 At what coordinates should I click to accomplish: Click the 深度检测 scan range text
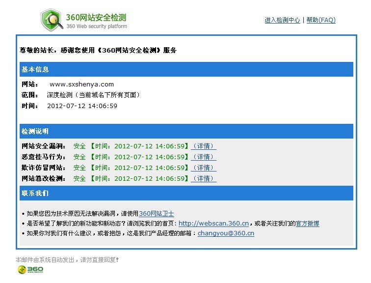coord(93,95)
